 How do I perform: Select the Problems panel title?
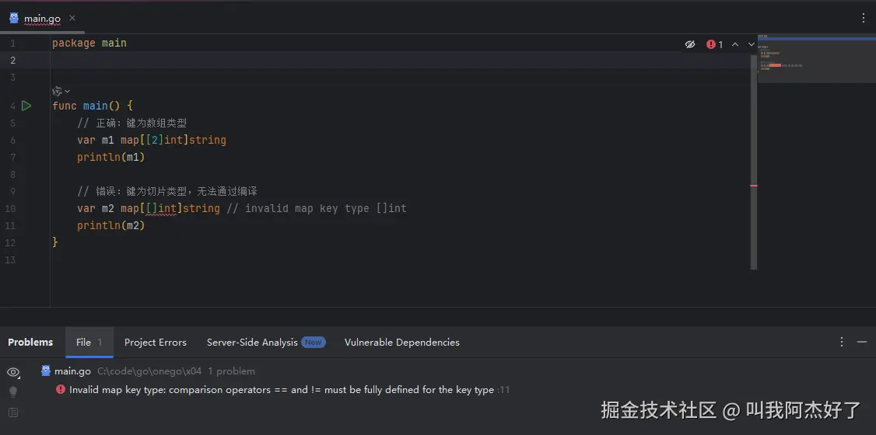(x=30, y=343)
